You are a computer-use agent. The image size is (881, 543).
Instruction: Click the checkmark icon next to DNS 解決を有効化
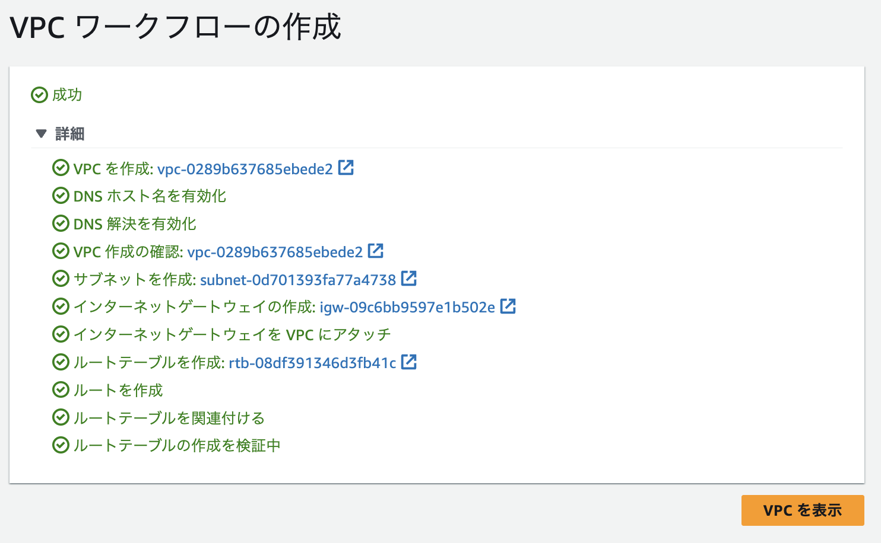[x=61, y=223]
